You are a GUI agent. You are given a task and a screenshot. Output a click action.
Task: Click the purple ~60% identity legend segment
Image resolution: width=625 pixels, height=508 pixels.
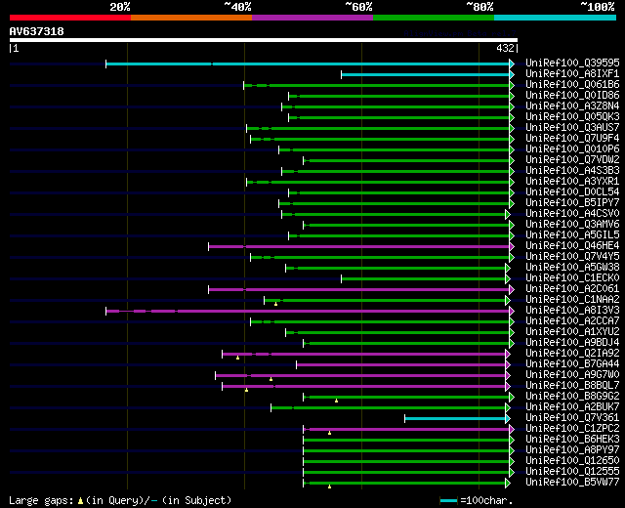(312, 18)
